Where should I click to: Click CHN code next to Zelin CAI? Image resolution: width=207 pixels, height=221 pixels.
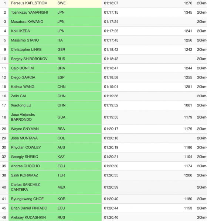pos(61,96)
